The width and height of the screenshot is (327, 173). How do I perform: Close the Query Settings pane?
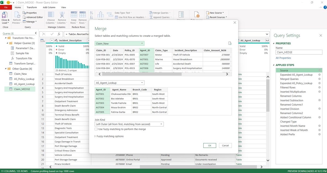pyautogui.click(x=320, y=36)
